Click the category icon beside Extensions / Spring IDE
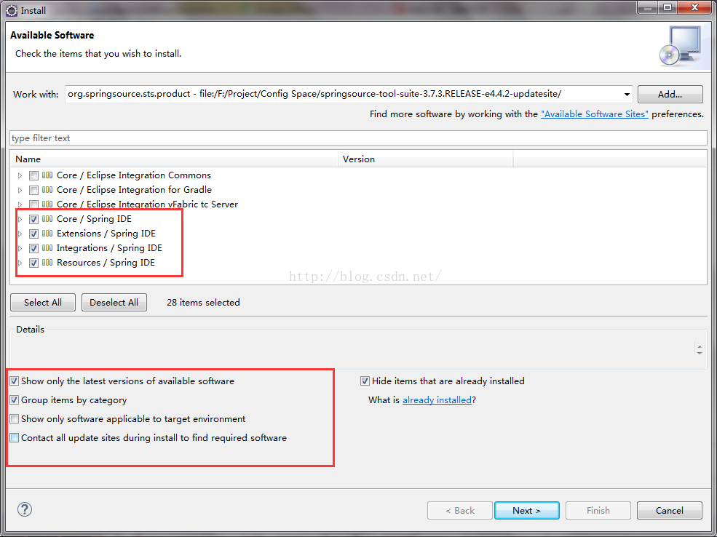This screenshot has height=537, width=717. coord(47,234)
